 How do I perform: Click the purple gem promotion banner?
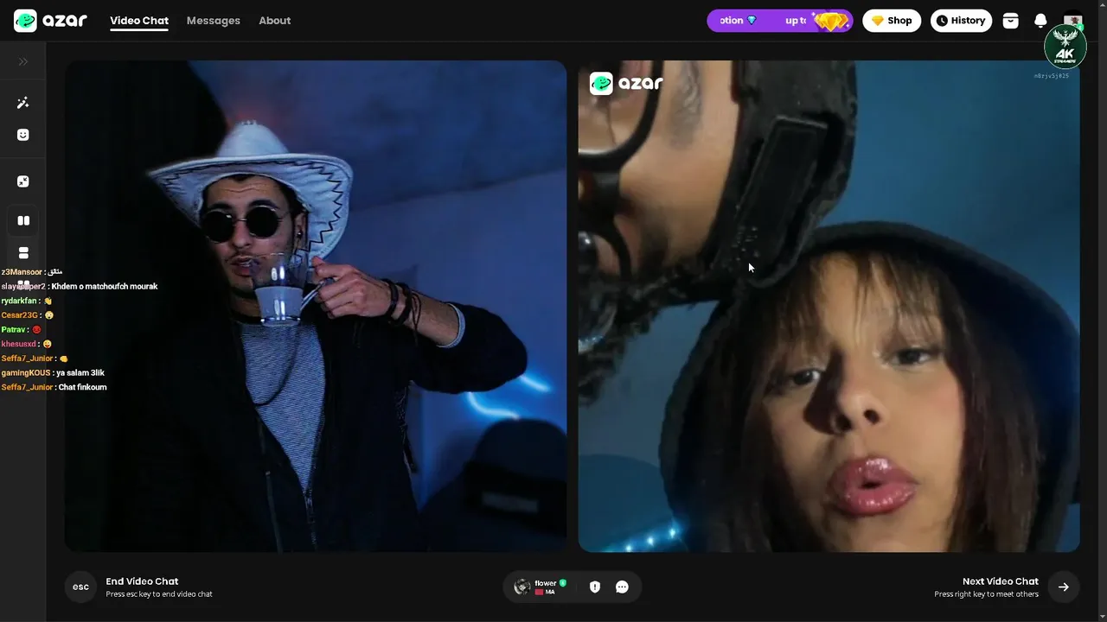tap(780, 21)
